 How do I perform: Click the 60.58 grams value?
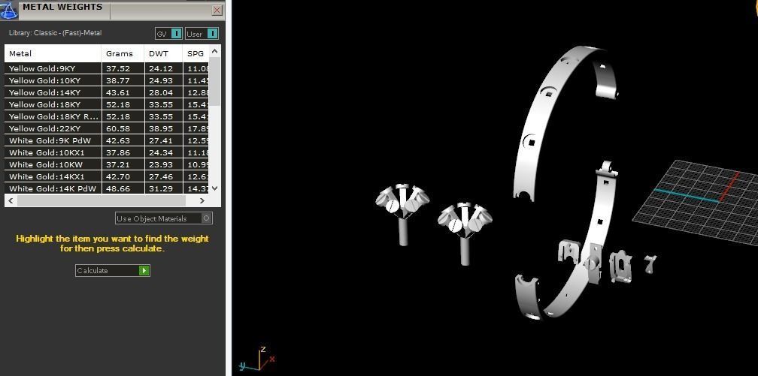click(119, 128)
